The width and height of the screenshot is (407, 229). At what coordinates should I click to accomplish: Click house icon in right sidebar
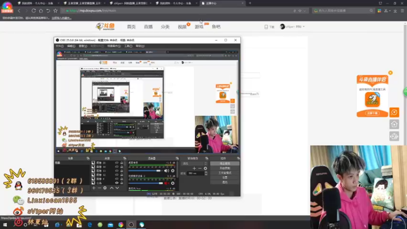pos(394,124)
